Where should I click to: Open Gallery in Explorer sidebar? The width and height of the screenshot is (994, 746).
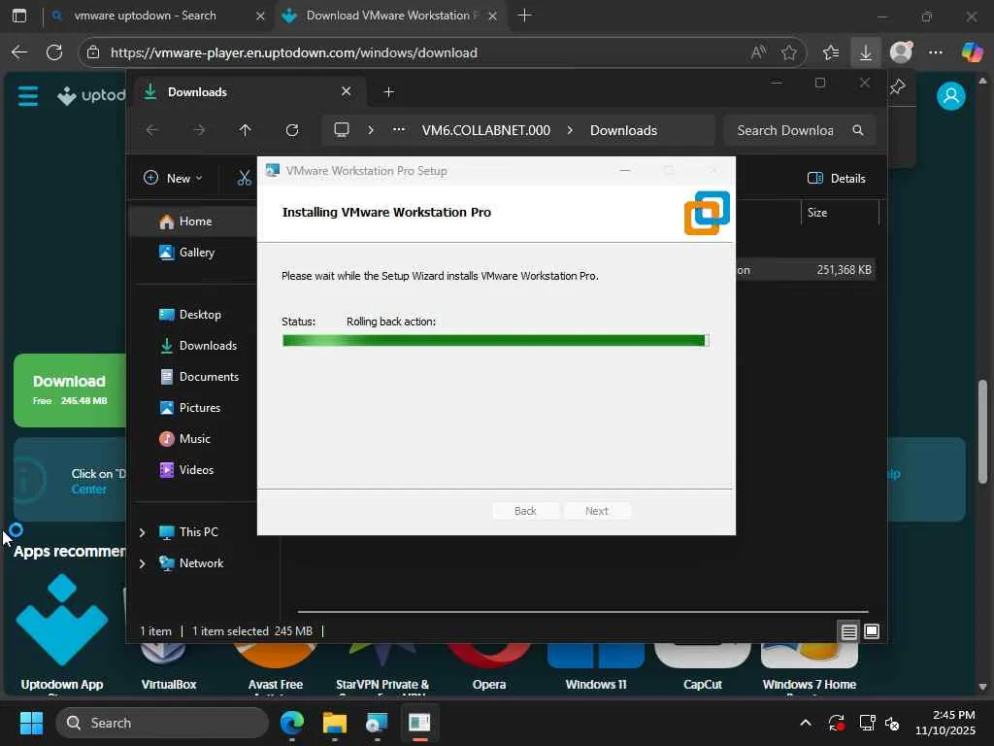pyautogui.click(x=194, y=253)
